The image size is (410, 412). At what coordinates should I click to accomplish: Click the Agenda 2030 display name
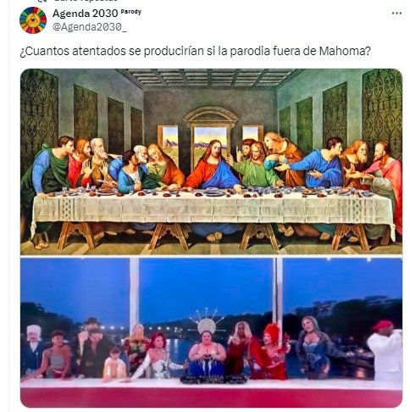(x=86, y=13)
